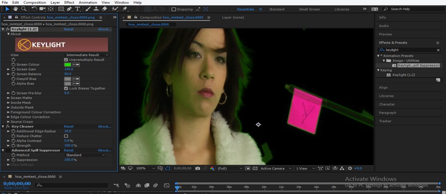
Task: Expand Foreground Colour Correction group
Action: point(9,112)
